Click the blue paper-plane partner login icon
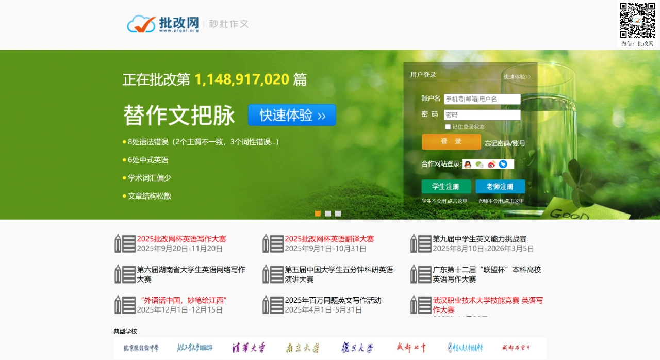 point(503,164)
